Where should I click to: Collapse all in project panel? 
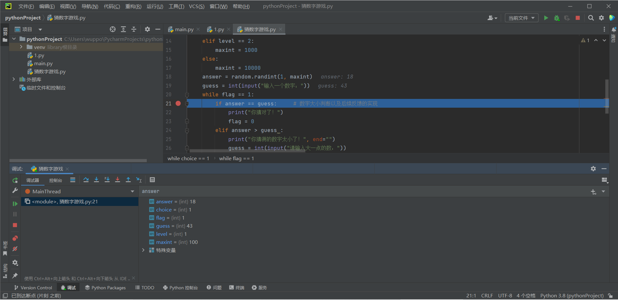(x=134, y=29)
